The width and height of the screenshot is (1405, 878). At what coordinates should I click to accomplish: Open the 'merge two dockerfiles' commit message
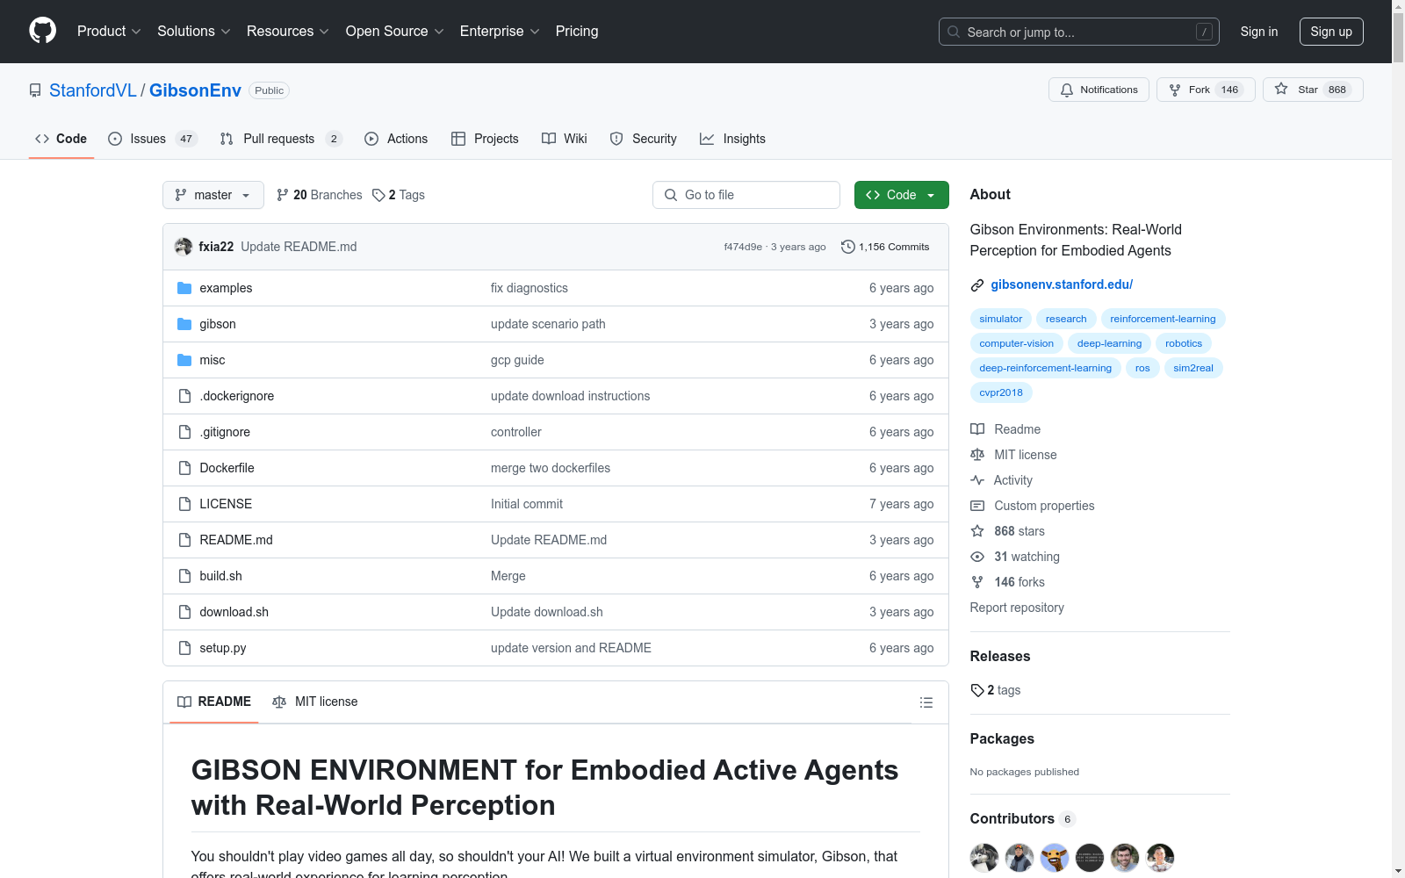(x=551, y=468)
